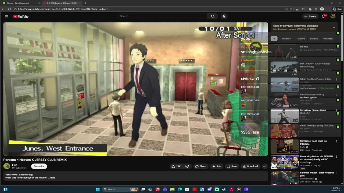Click the video player to pause
Viewport: 344px width, 193px height.
click(135, 89)
